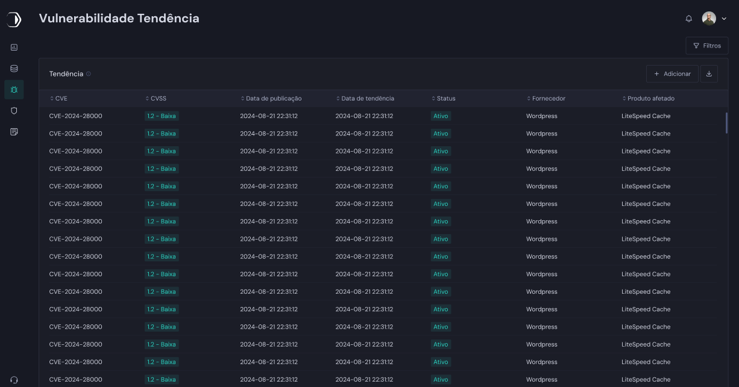
Task: Open the database icon in sidebar
Action: [x=14, y=69]
